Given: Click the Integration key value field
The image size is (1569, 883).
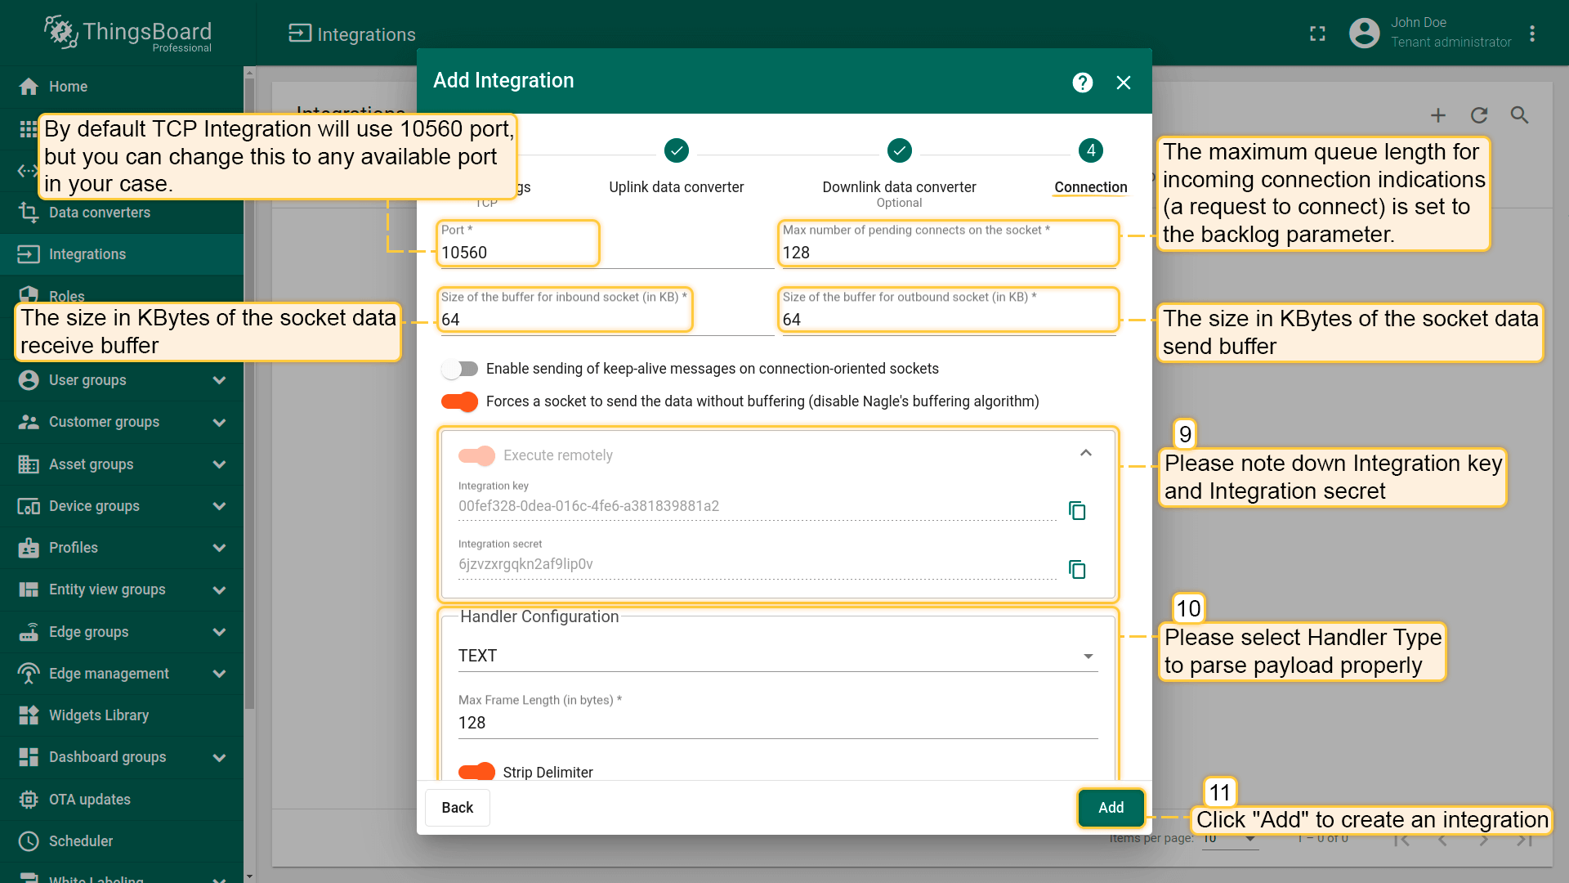Looking at the screenshot, I should pos(757,506).
